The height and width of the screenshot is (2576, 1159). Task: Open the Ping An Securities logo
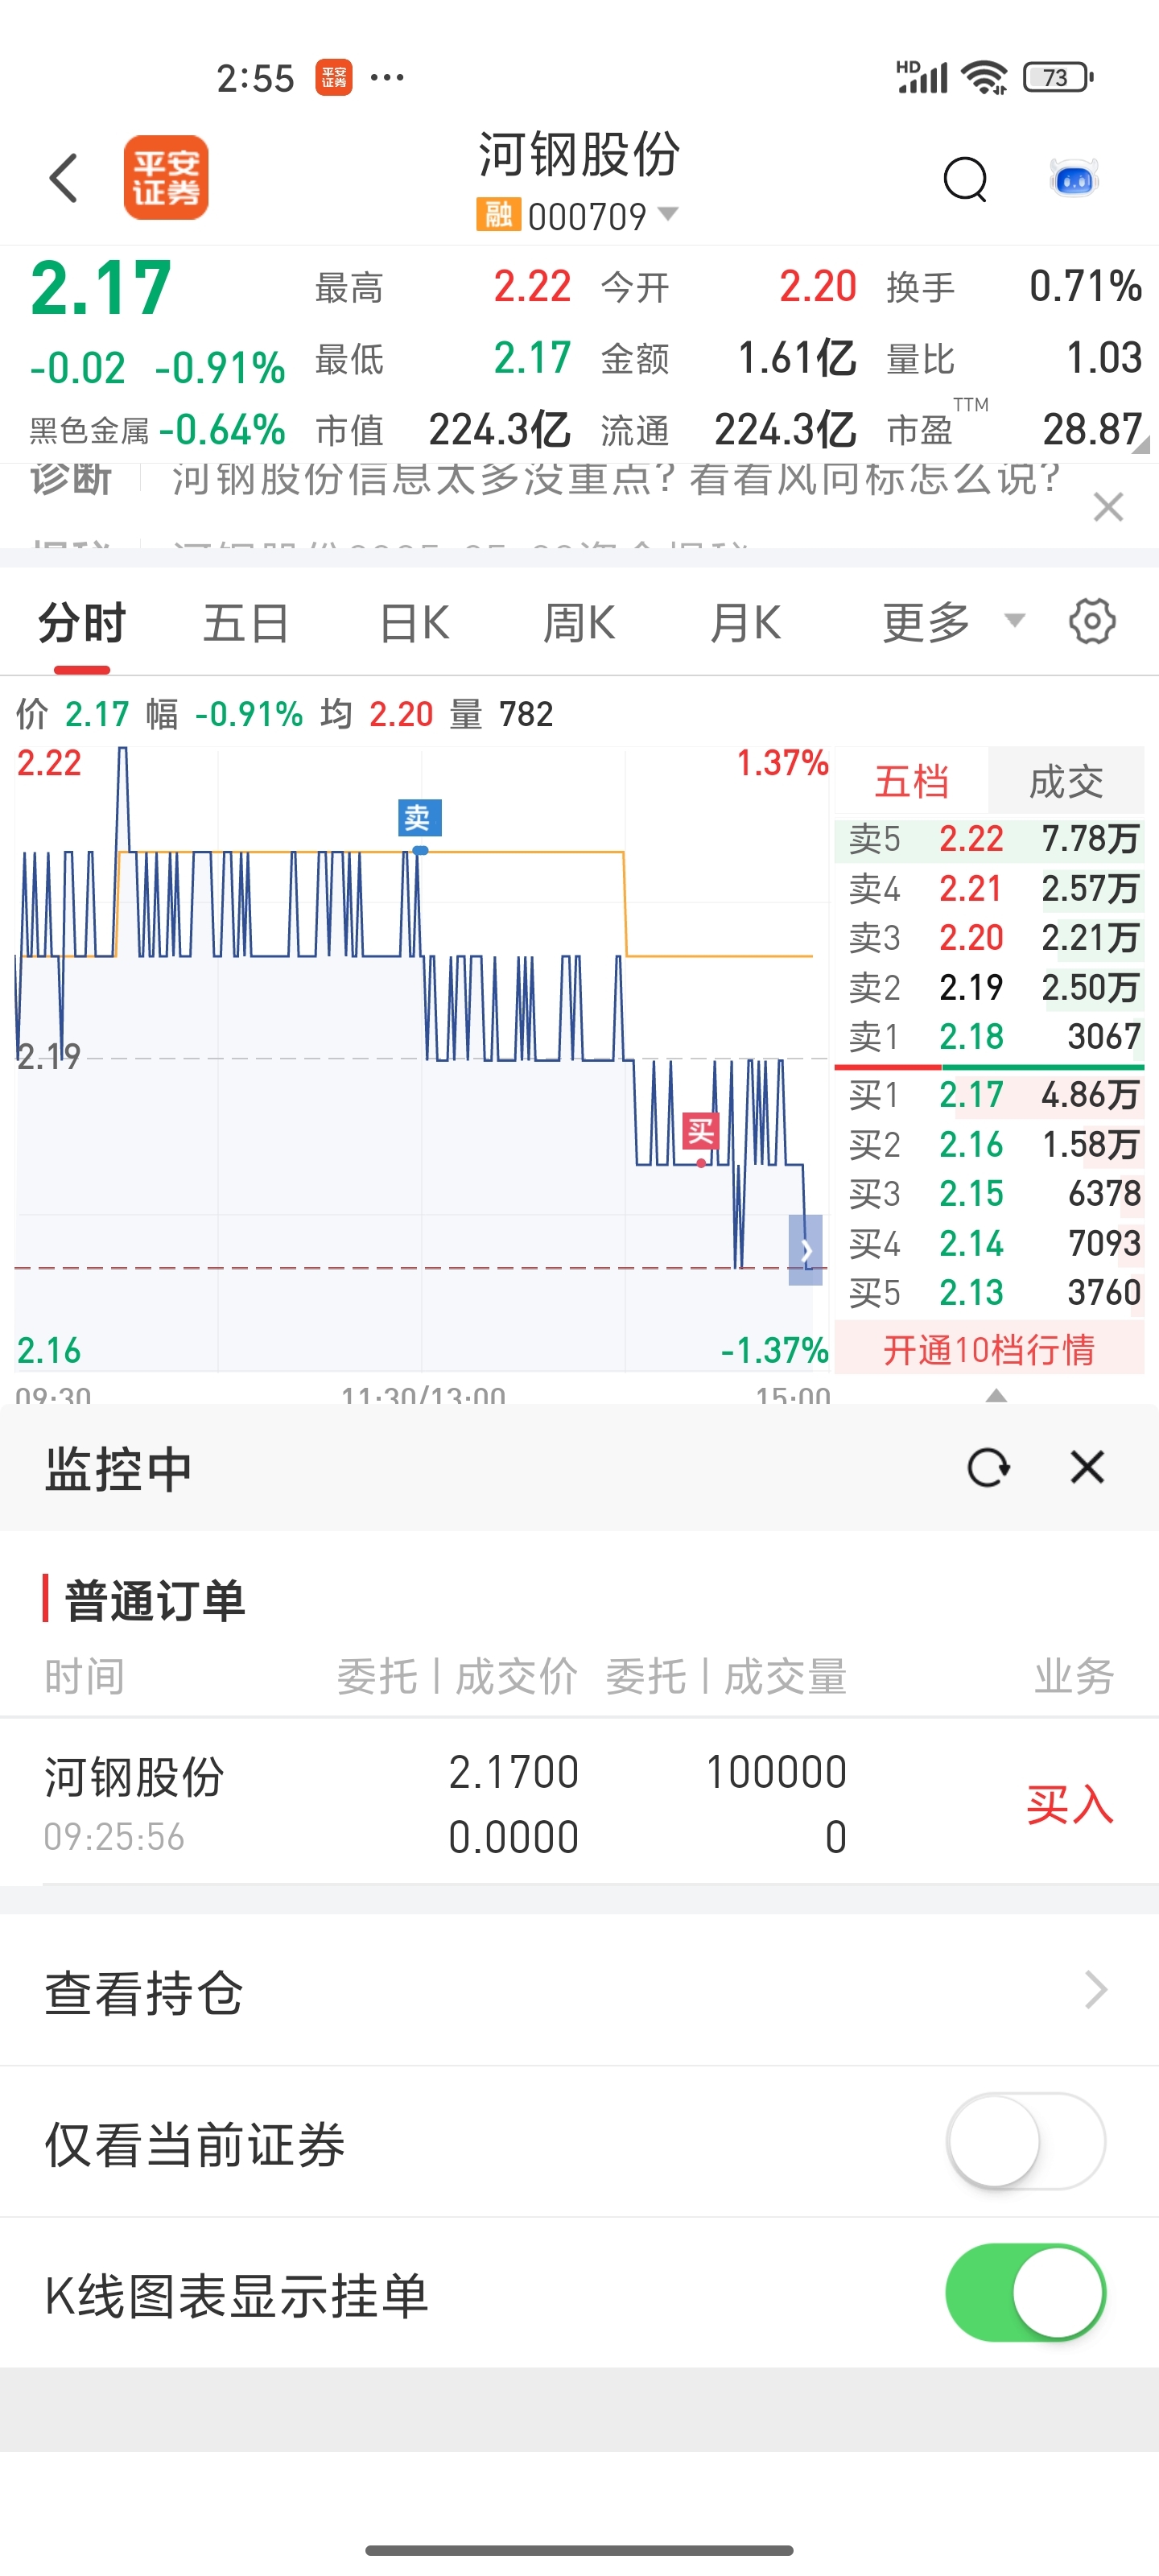[x=166, y=178]
